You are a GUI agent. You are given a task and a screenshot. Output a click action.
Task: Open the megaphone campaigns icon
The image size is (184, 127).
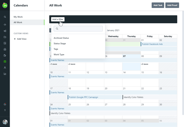point(5,31)
